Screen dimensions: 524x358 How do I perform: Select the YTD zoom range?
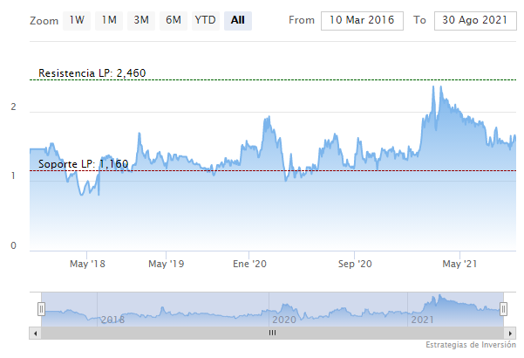206,21
